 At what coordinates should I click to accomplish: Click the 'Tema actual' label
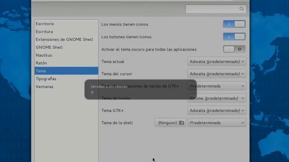(x=113, y=62)
